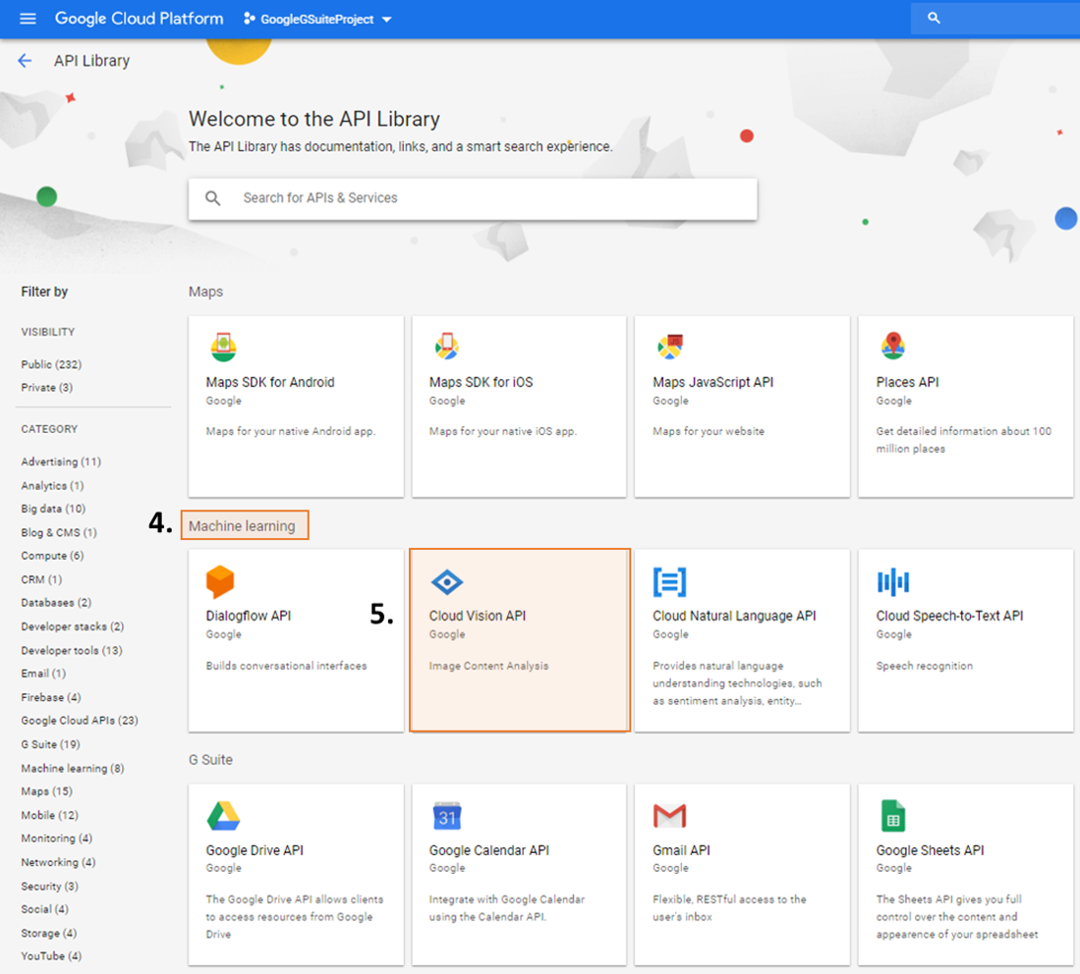1080x974 pixels.
Task: Open the Maps SDK for iOS title
Action: coord(481,382)
